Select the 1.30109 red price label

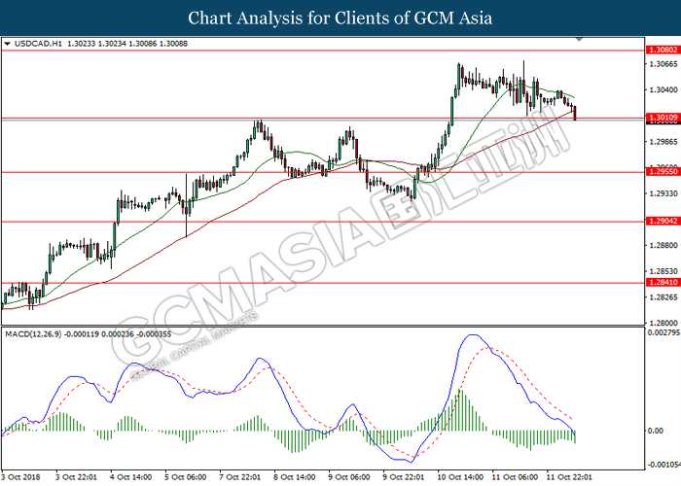(x=663, y=118)
